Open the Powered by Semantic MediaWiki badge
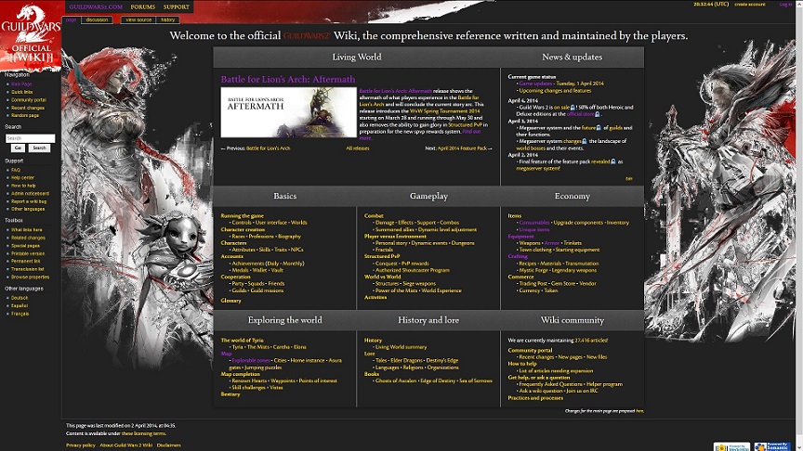The image size is (803, 451). (771, 447)
